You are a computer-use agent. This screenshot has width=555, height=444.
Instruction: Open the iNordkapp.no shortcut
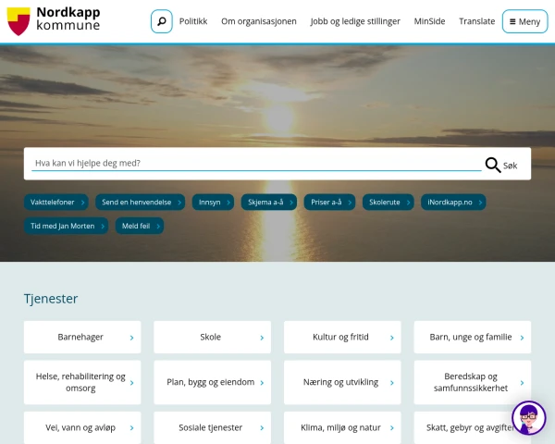[453, 203]
